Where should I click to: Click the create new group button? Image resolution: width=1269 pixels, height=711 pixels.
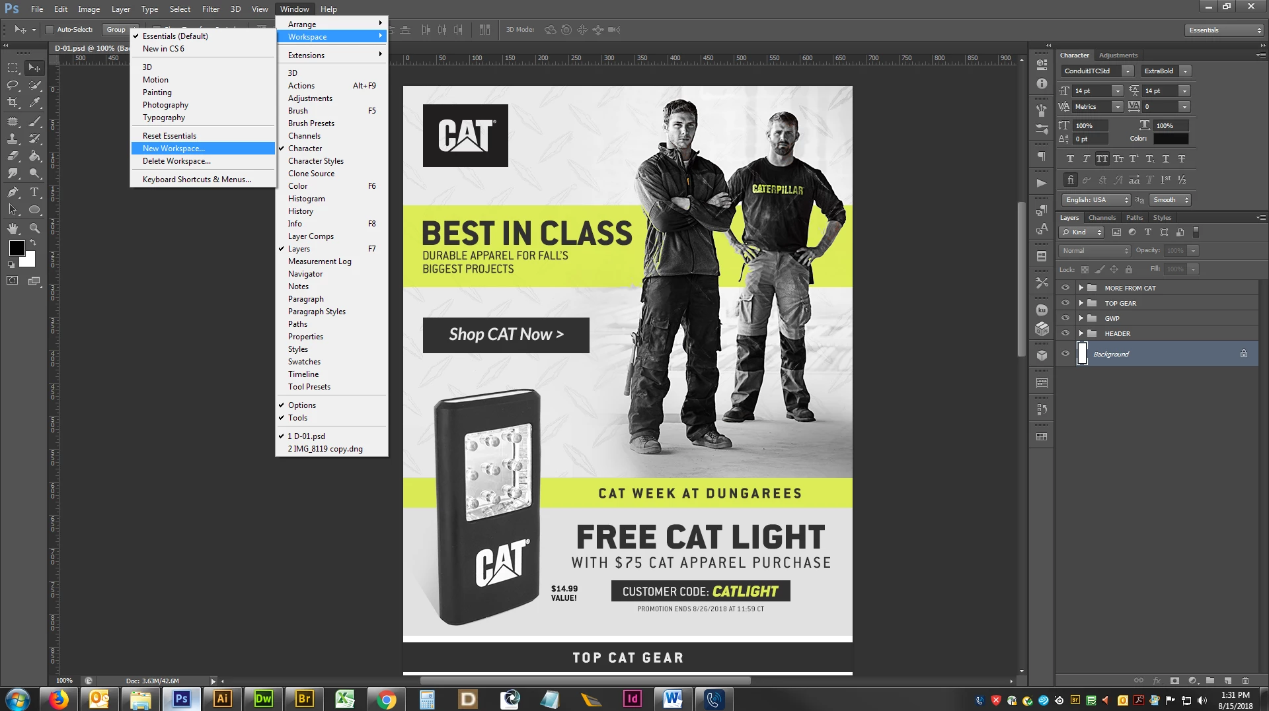pos(1210,681)
